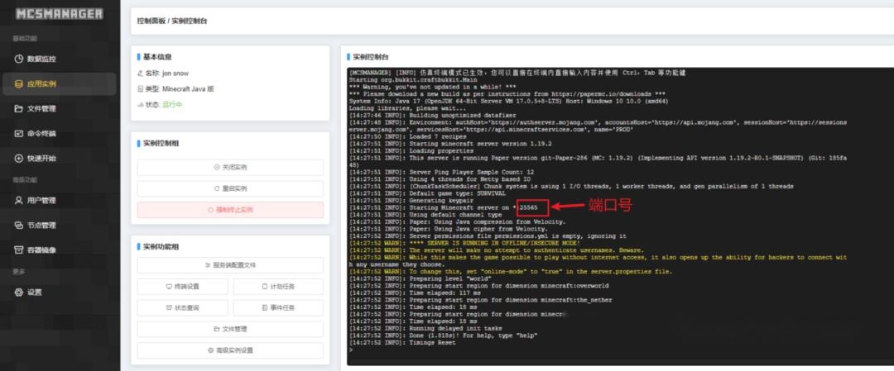Screen dimensions: 894x371
Task: Click the MCSMANAGER logo
Action: [60, 14]
